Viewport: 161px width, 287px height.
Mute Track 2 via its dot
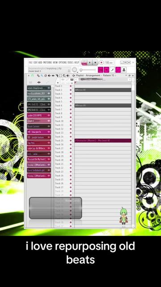pos(71,90)
